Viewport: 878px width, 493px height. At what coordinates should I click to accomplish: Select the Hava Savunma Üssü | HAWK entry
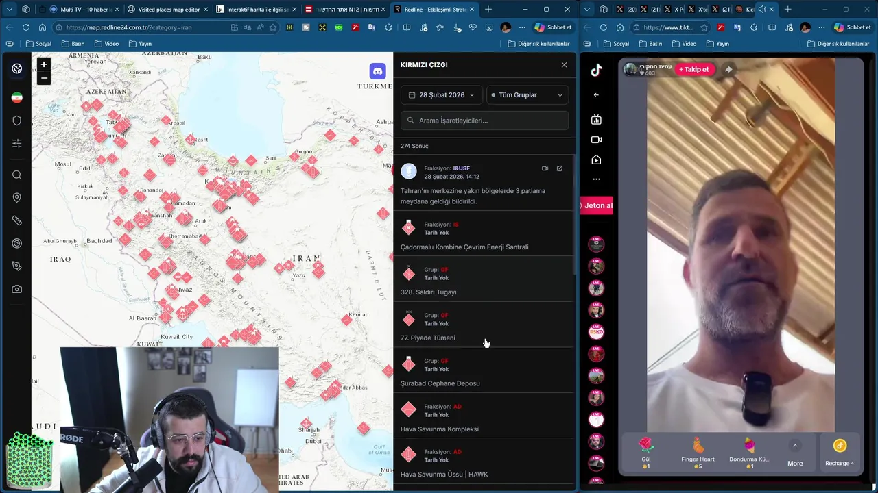click(x=484, y=462)
